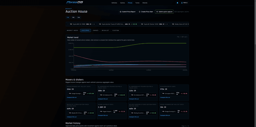256x127 pixels.
Task: Switch to the Wishlist tab
Action: [105, 31]
